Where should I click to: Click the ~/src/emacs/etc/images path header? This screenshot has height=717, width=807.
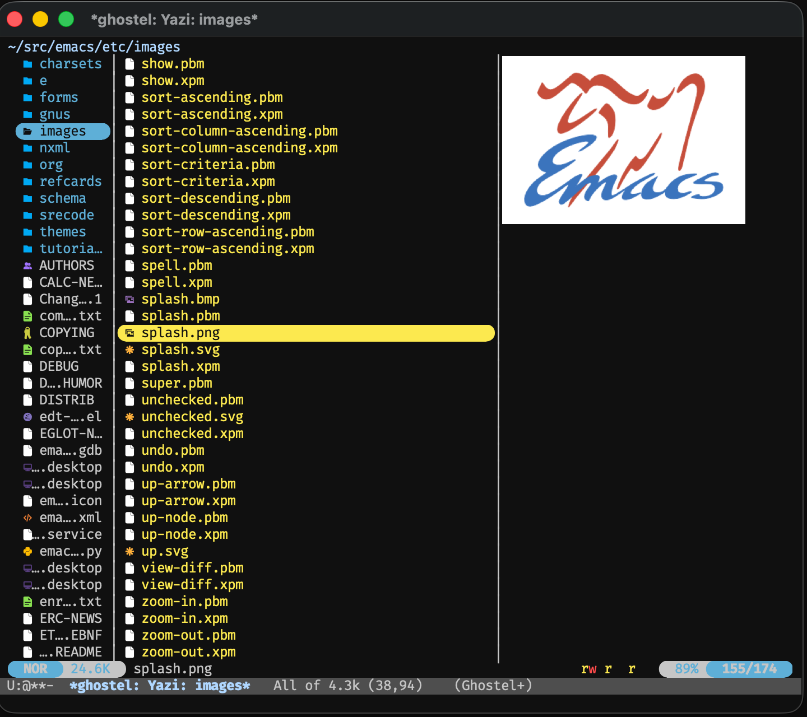(x=94, y=47)
